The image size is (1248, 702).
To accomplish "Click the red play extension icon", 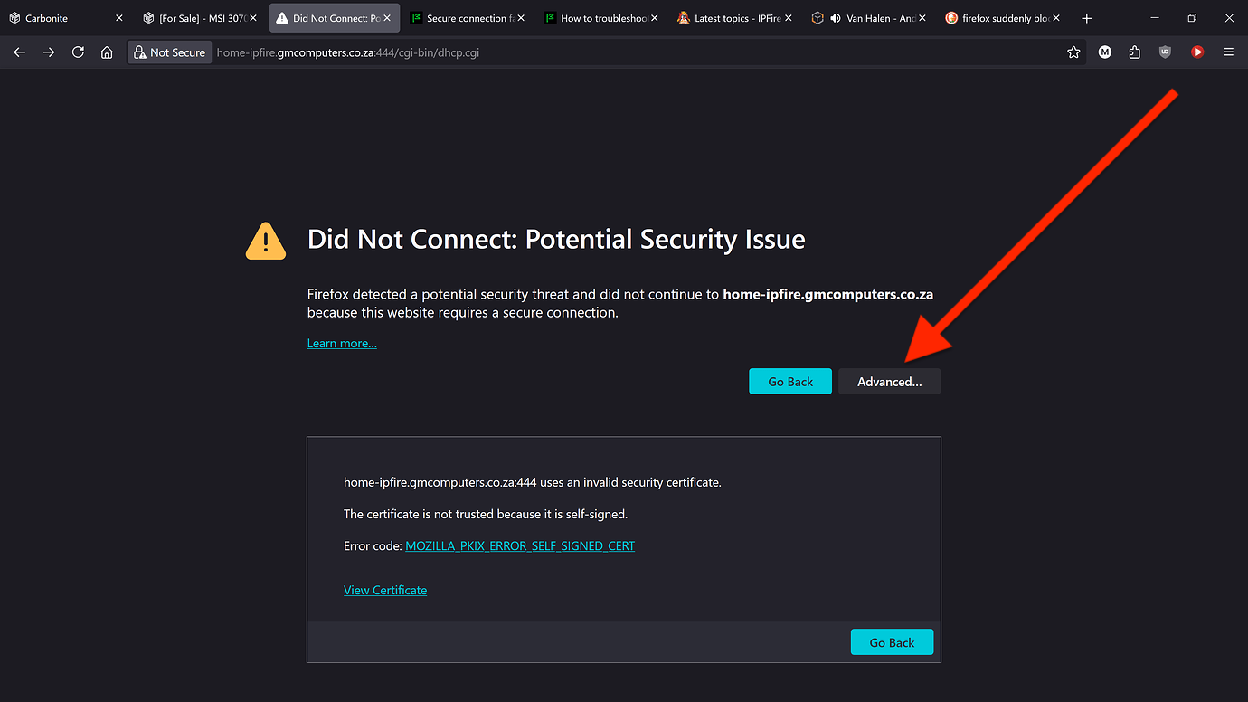I will [1197, 52].
